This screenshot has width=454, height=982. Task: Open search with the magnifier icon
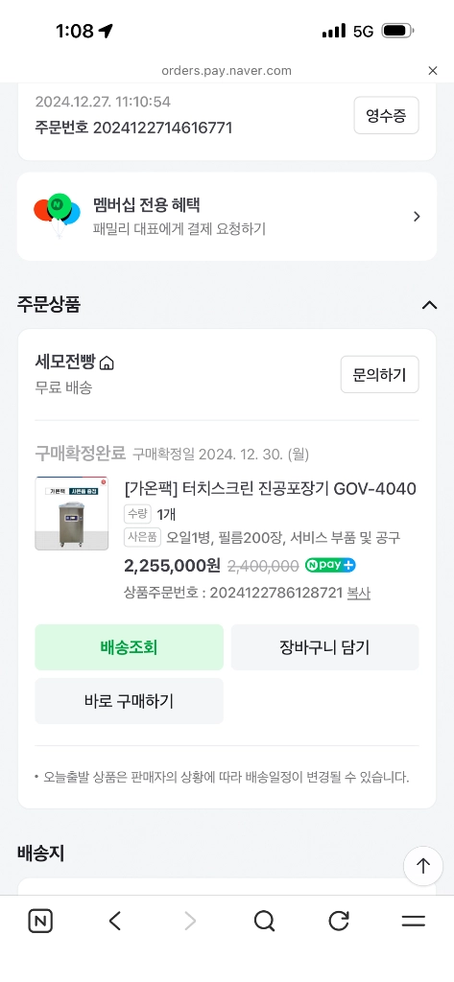265,921
